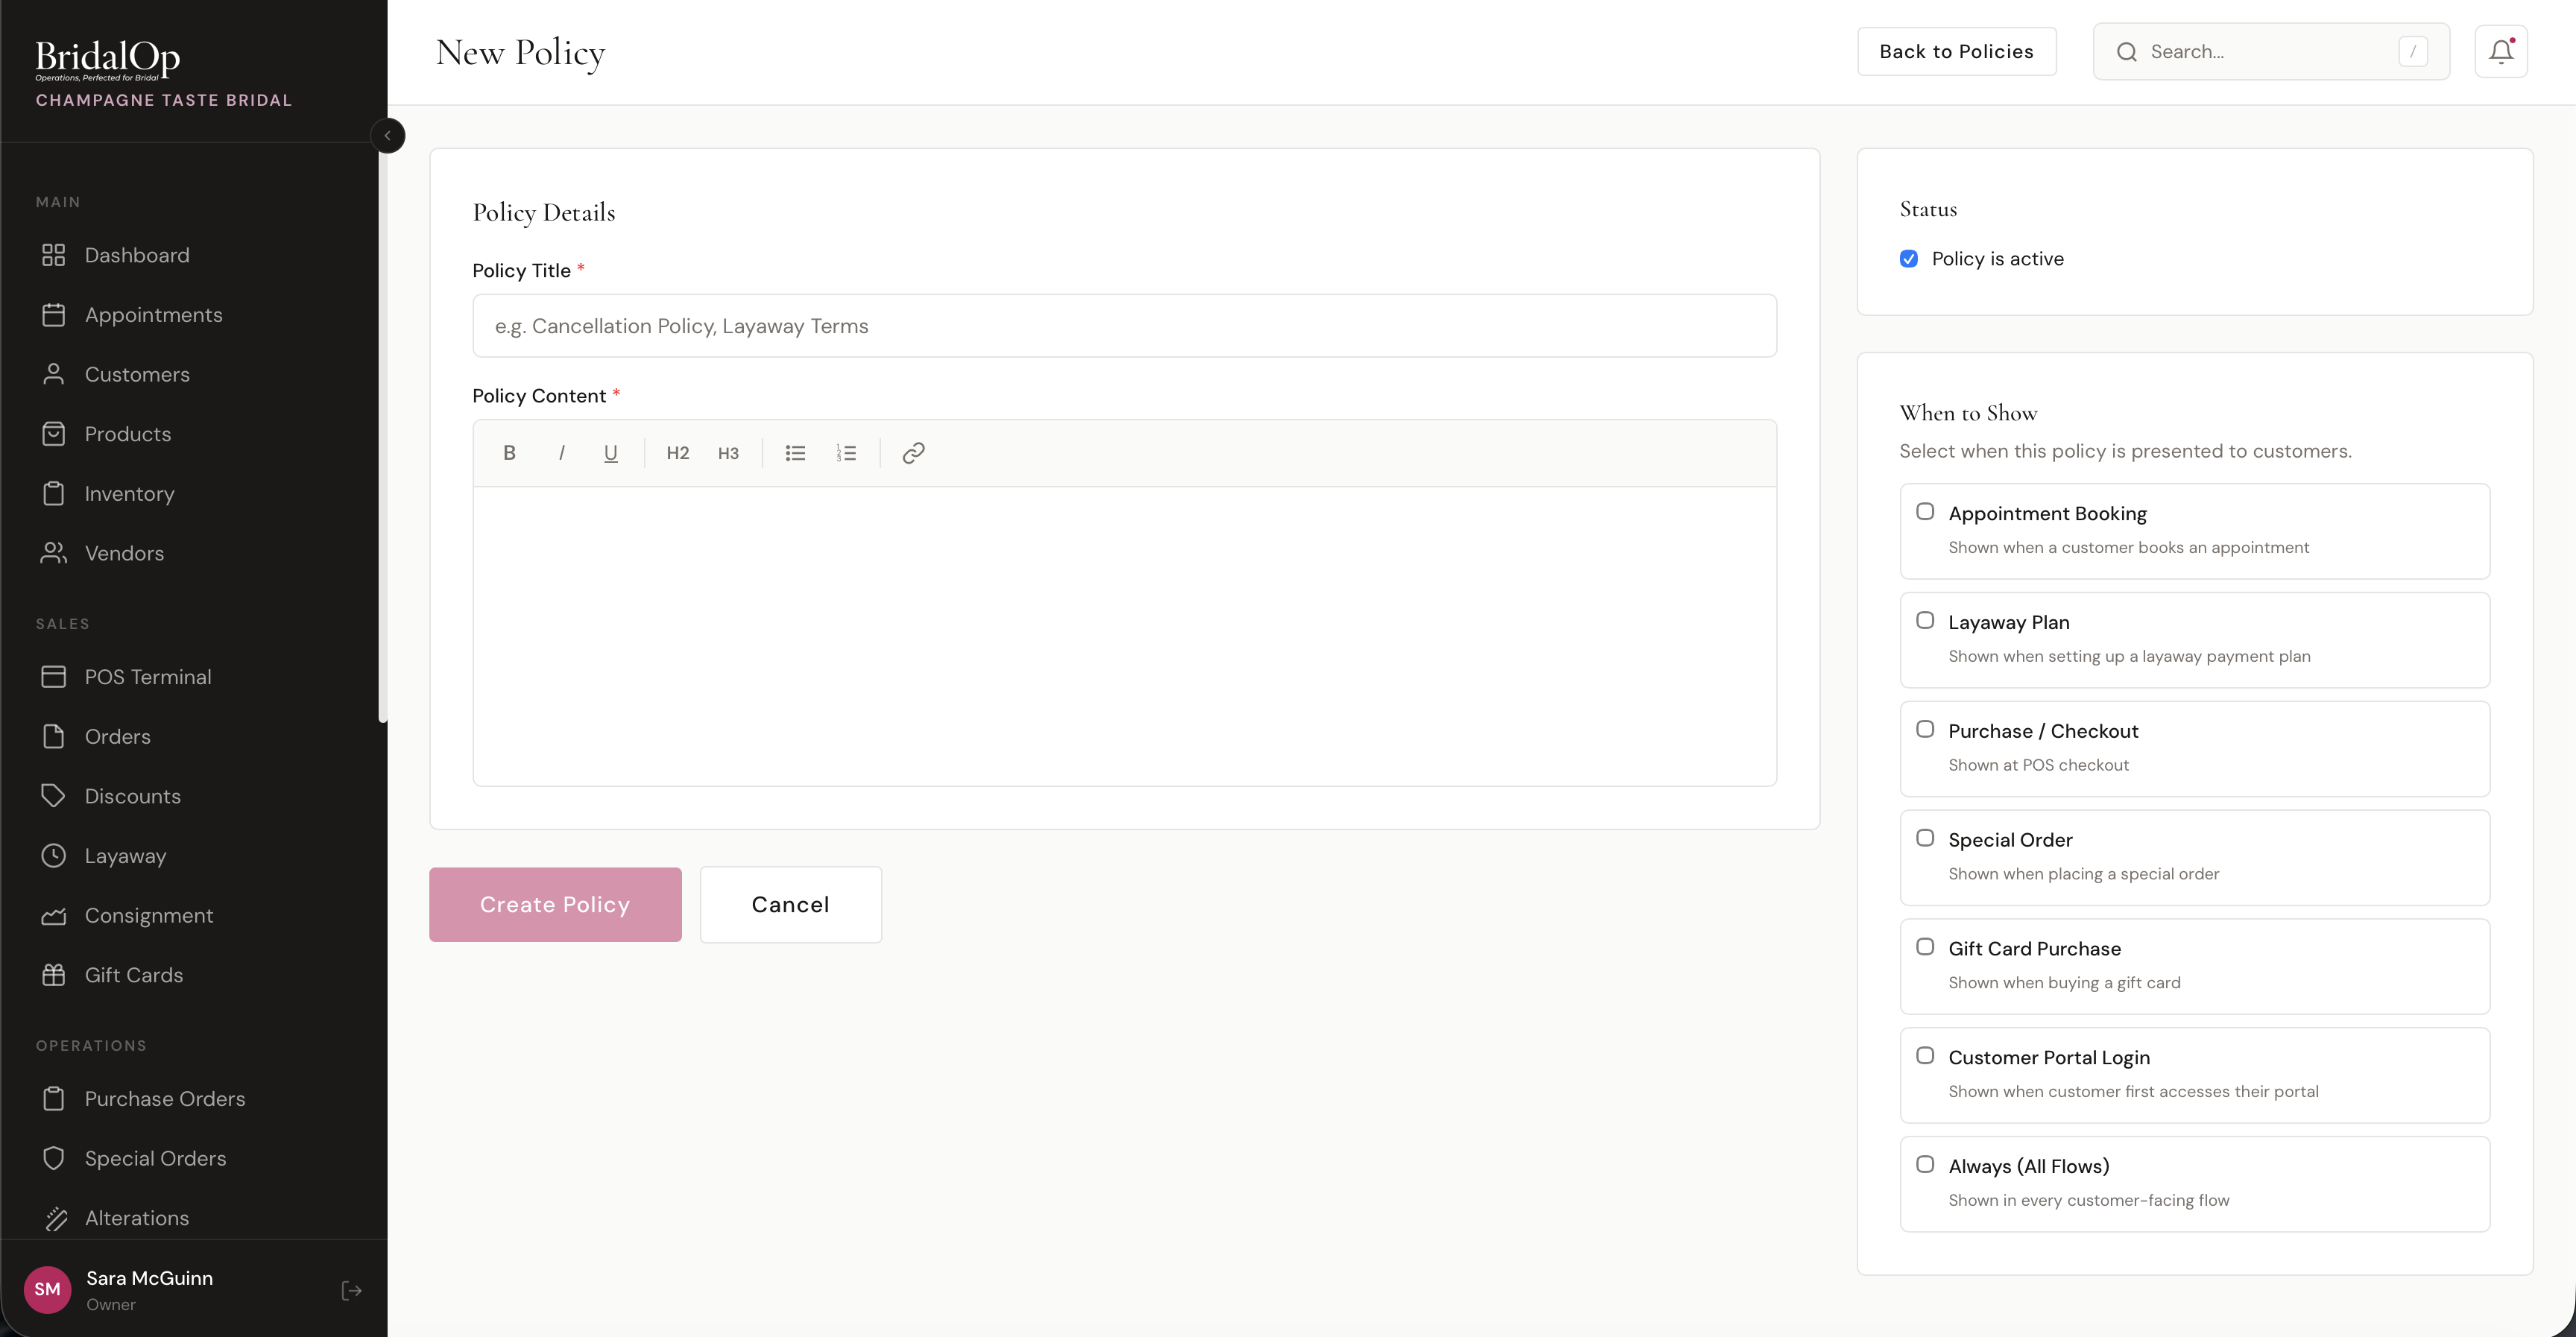
Task: Click the logout icon beside Sara McGuinn
Action: coord(351,1290)
